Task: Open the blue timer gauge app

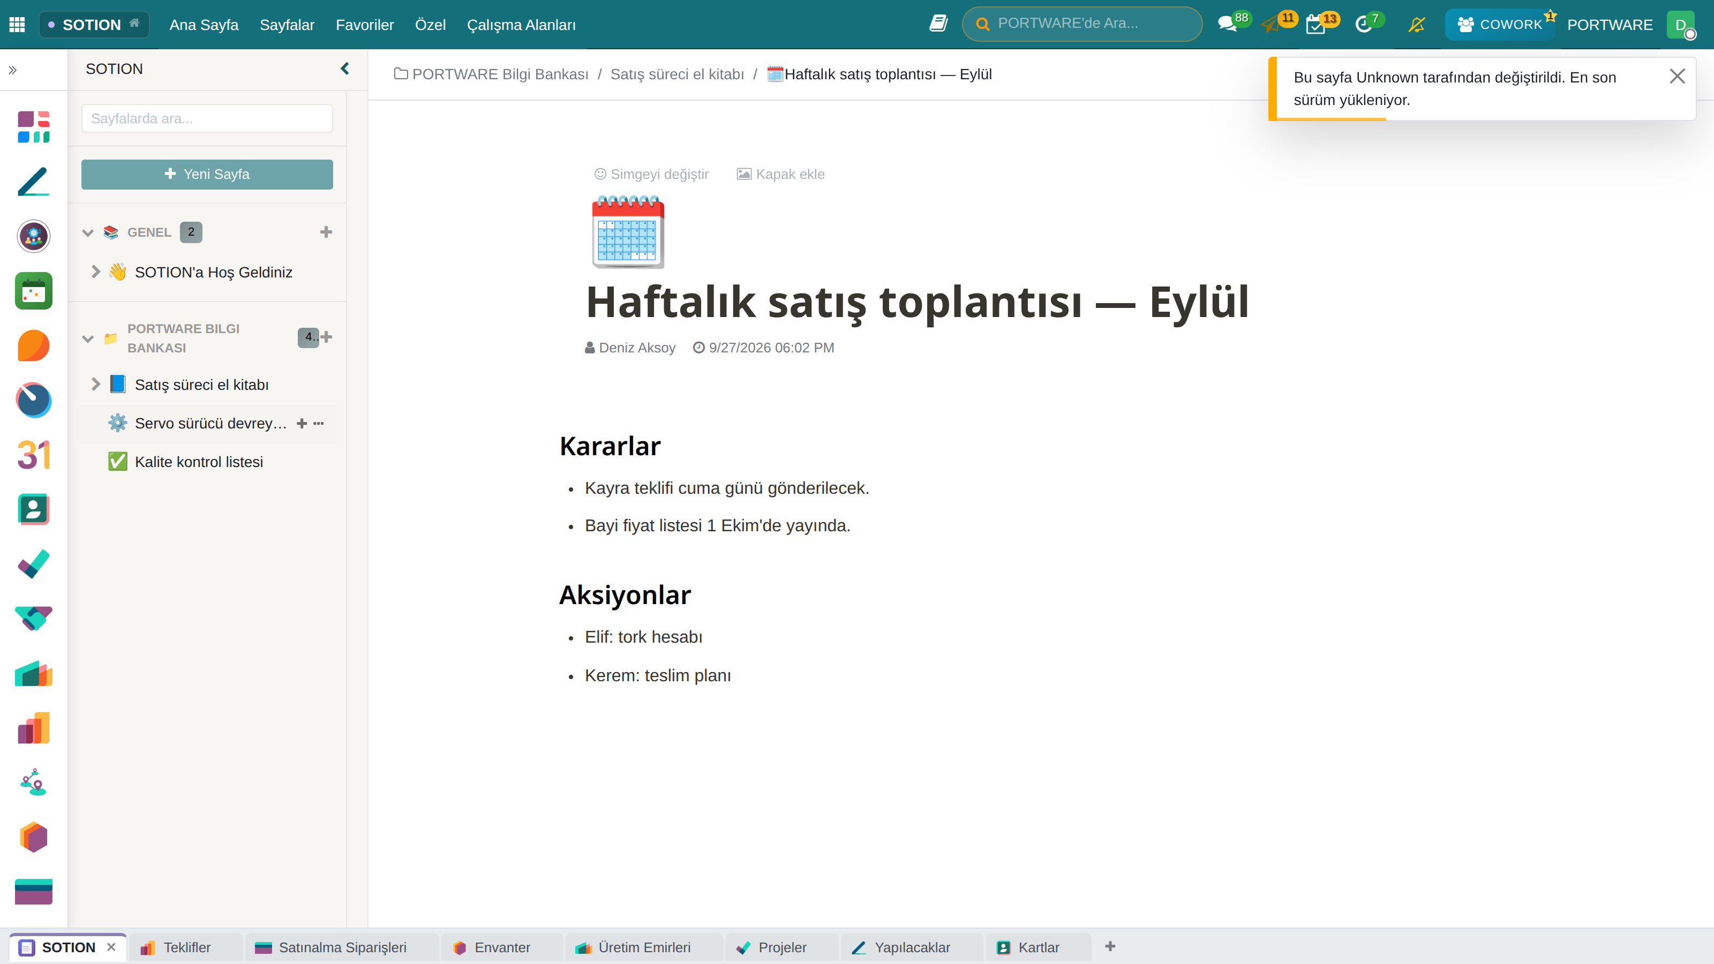Action: click(x=33, y=400)
